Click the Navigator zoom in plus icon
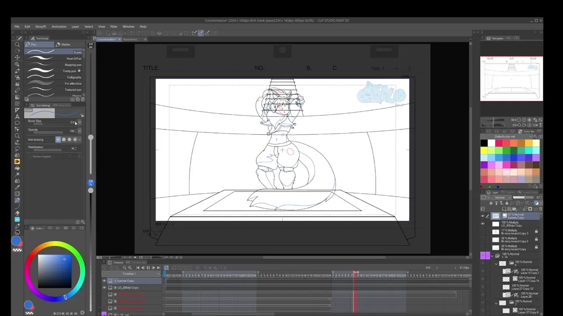Viewport: 563px width, 316px height. pos(524,120)
